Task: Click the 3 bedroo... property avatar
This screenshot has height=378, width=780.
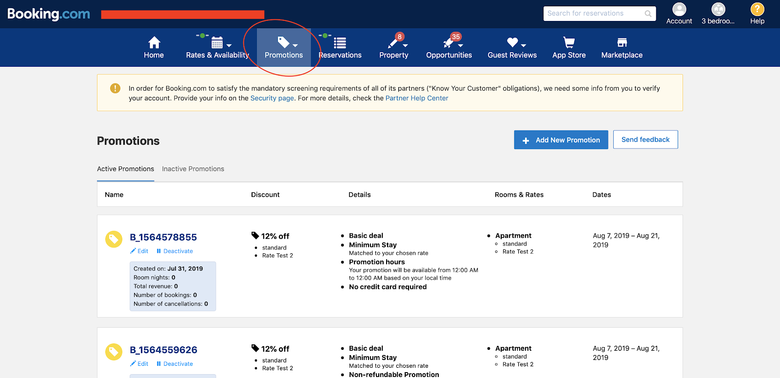Action: tap(718, 9)
